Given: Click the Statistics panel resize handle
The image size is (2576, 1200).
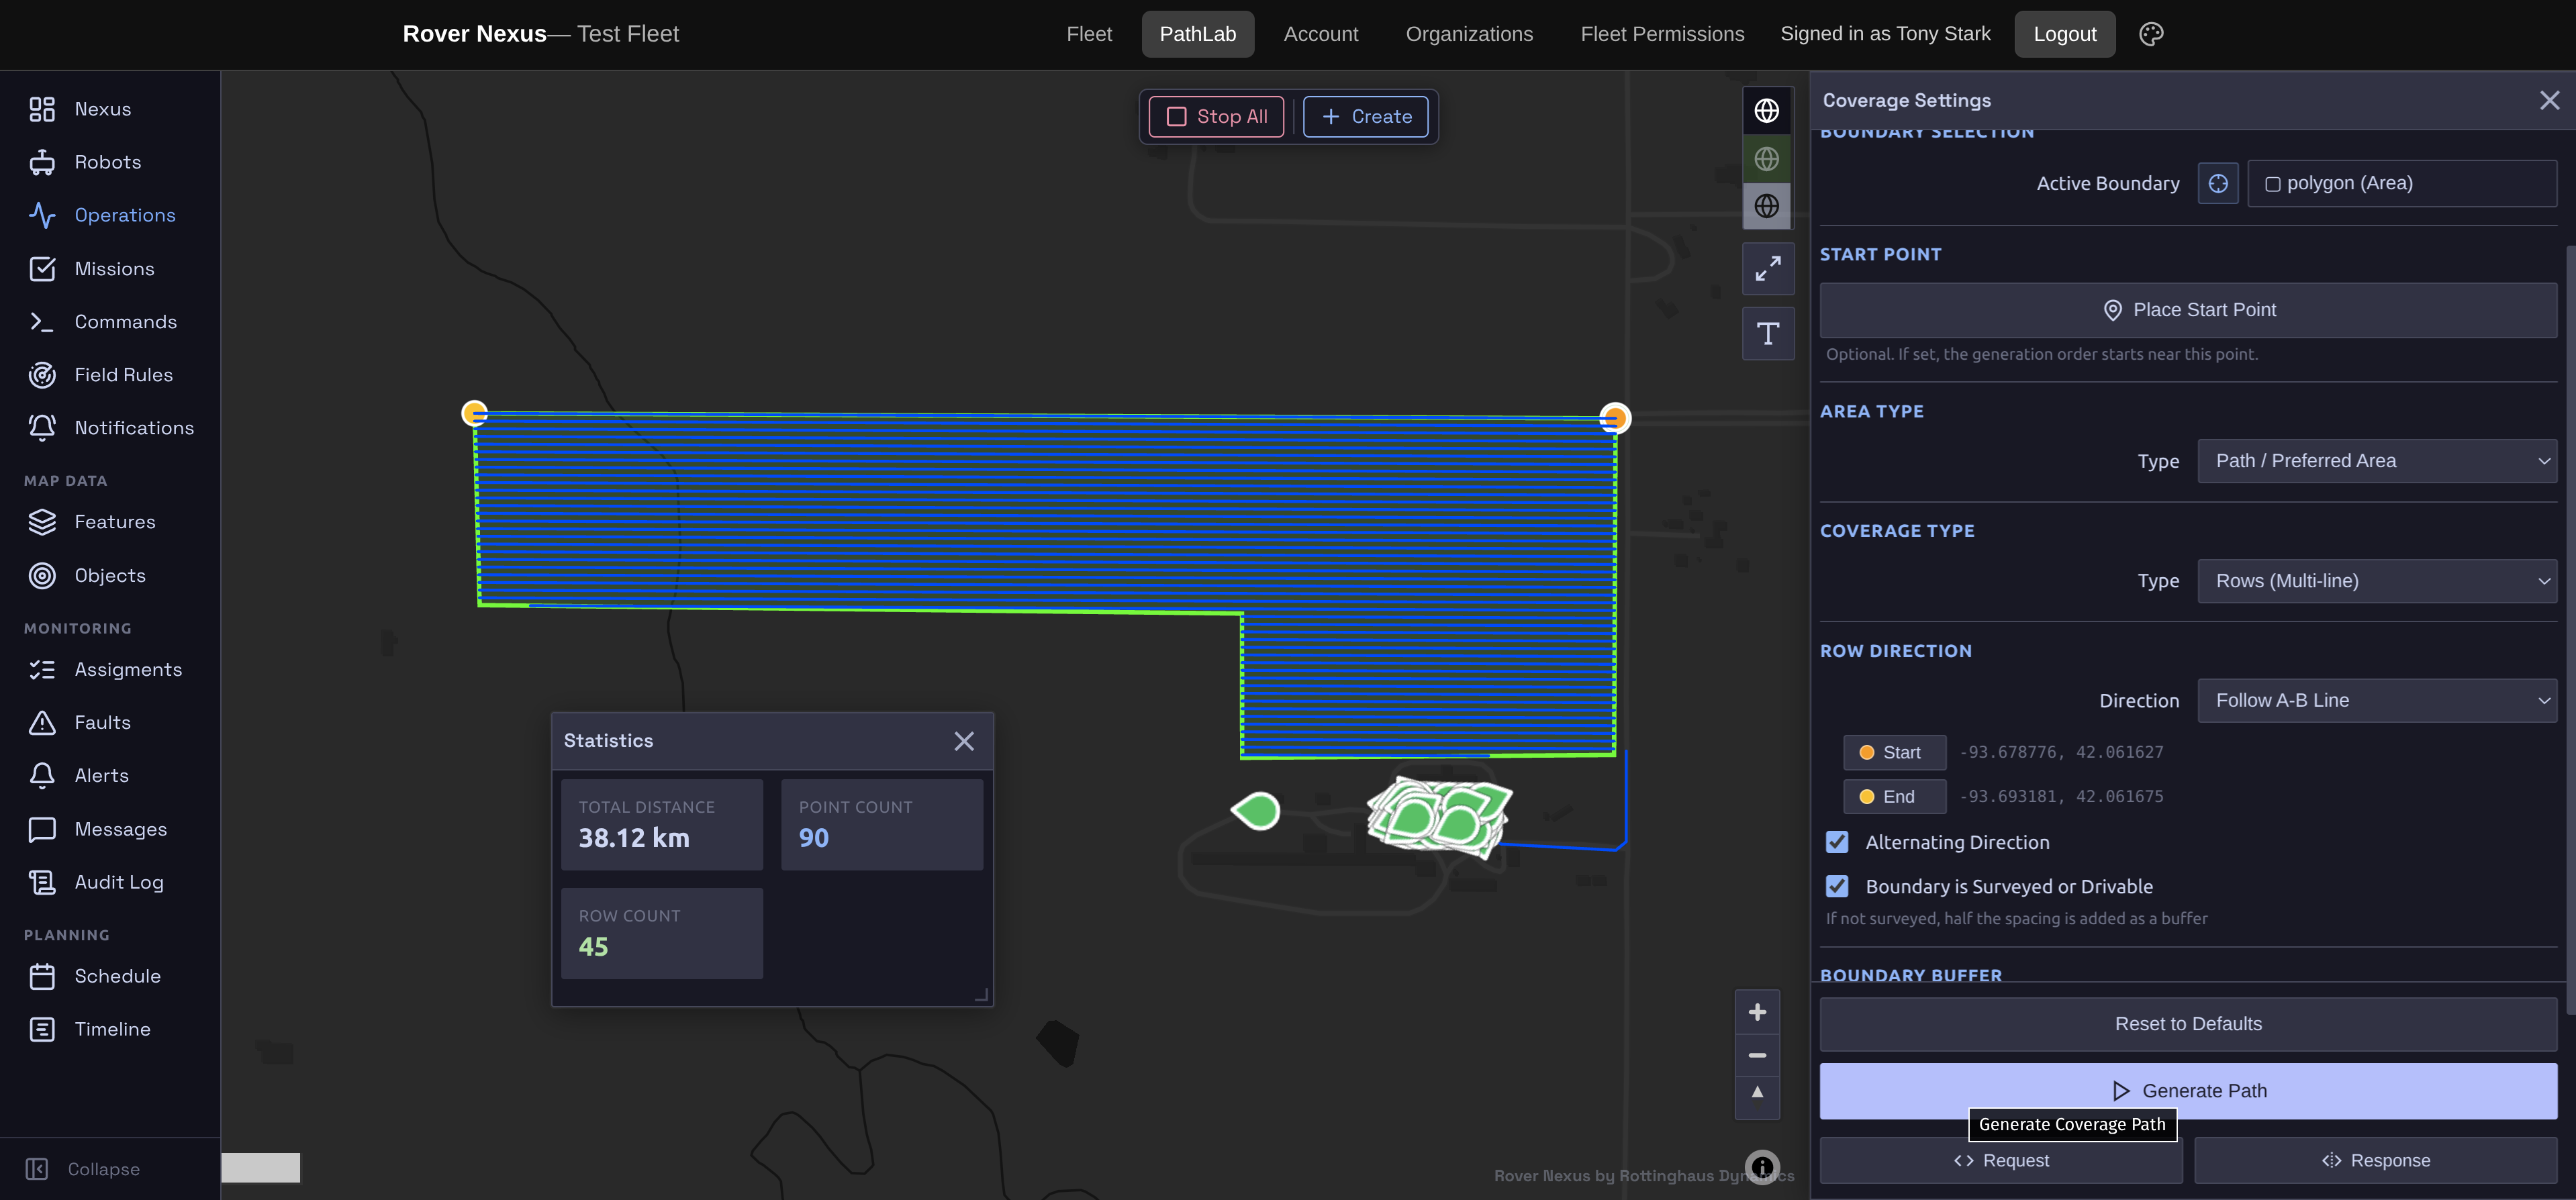Looking at the screenshot, I should coord(981,995).
